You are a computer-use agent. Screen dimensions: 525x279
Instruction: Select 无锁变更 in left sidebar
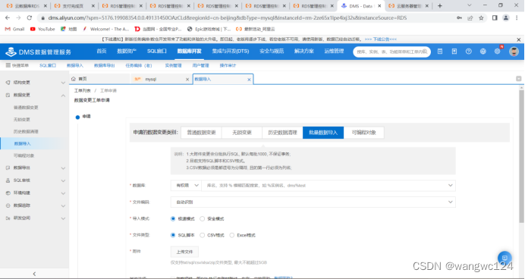22,120
